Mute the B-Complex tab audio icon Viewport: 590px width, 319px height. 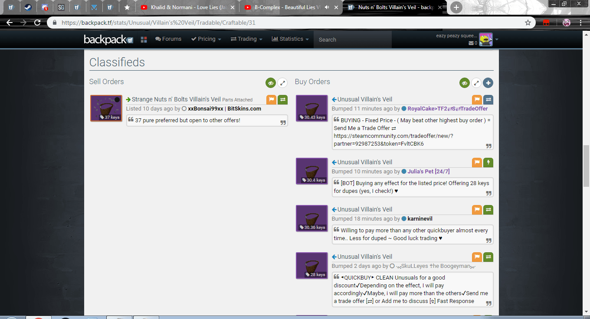click(x=326, y=7)
